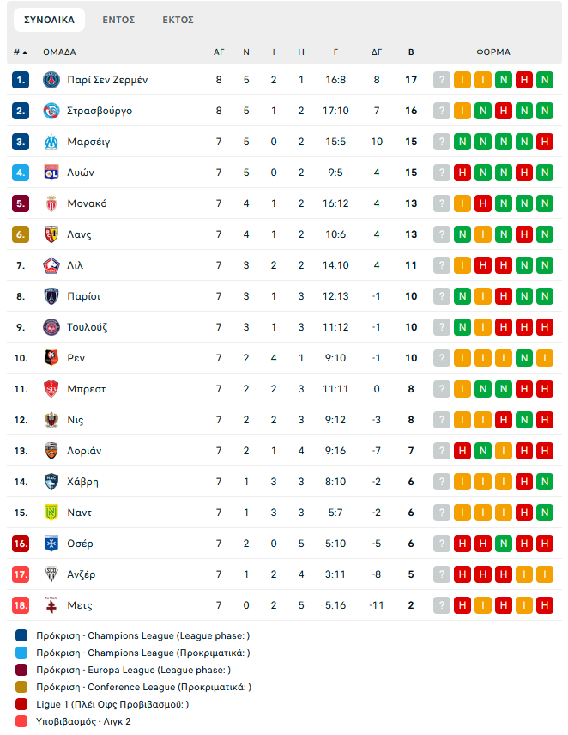
Task: Click the last red H form badge for Μετς
Action: (x=544, y=605)
